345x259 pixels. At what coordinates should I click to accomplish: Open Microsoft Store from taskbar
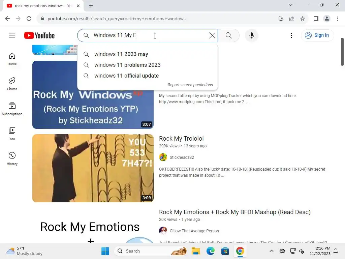point(225,251)
